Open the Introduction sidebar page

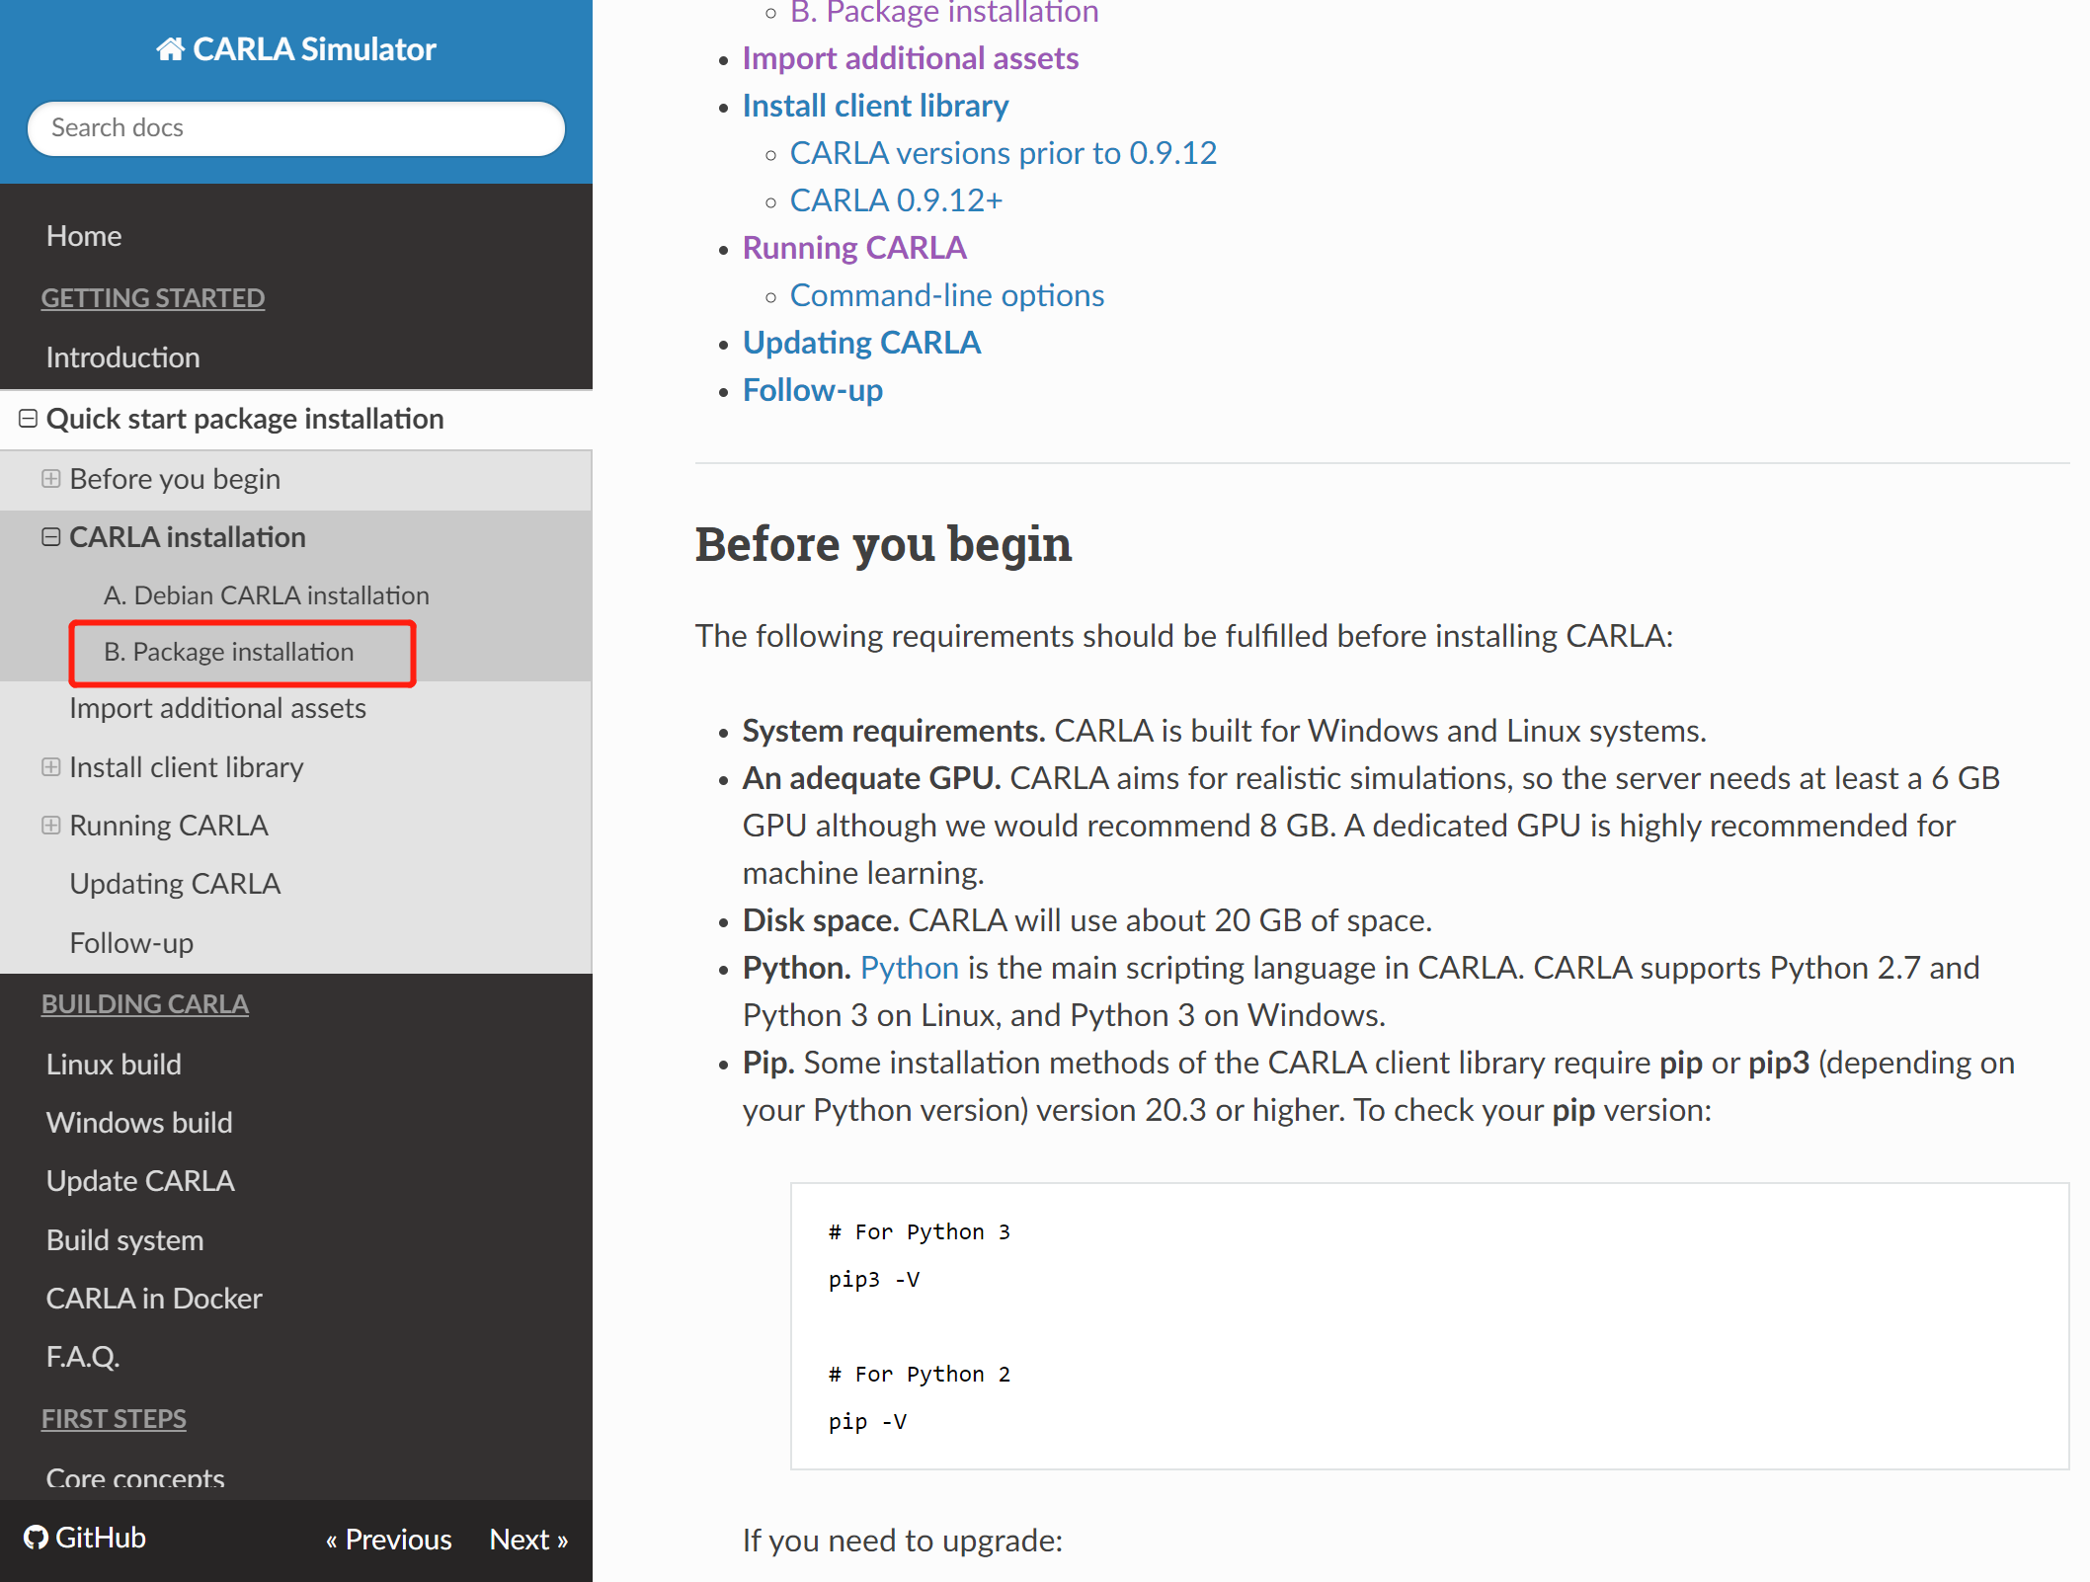click(x=122, y=357)
